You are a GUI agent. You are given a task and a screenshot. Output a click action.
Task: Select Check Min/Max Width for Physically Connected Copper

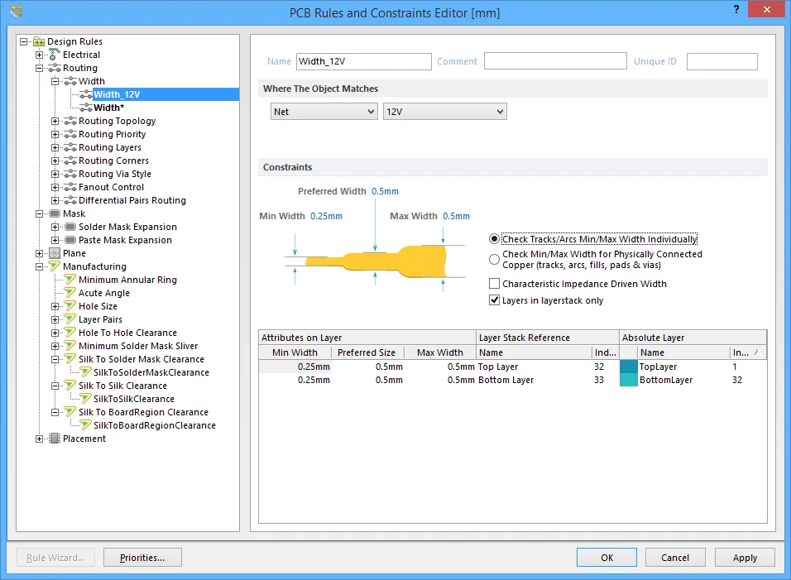(494, 259)
